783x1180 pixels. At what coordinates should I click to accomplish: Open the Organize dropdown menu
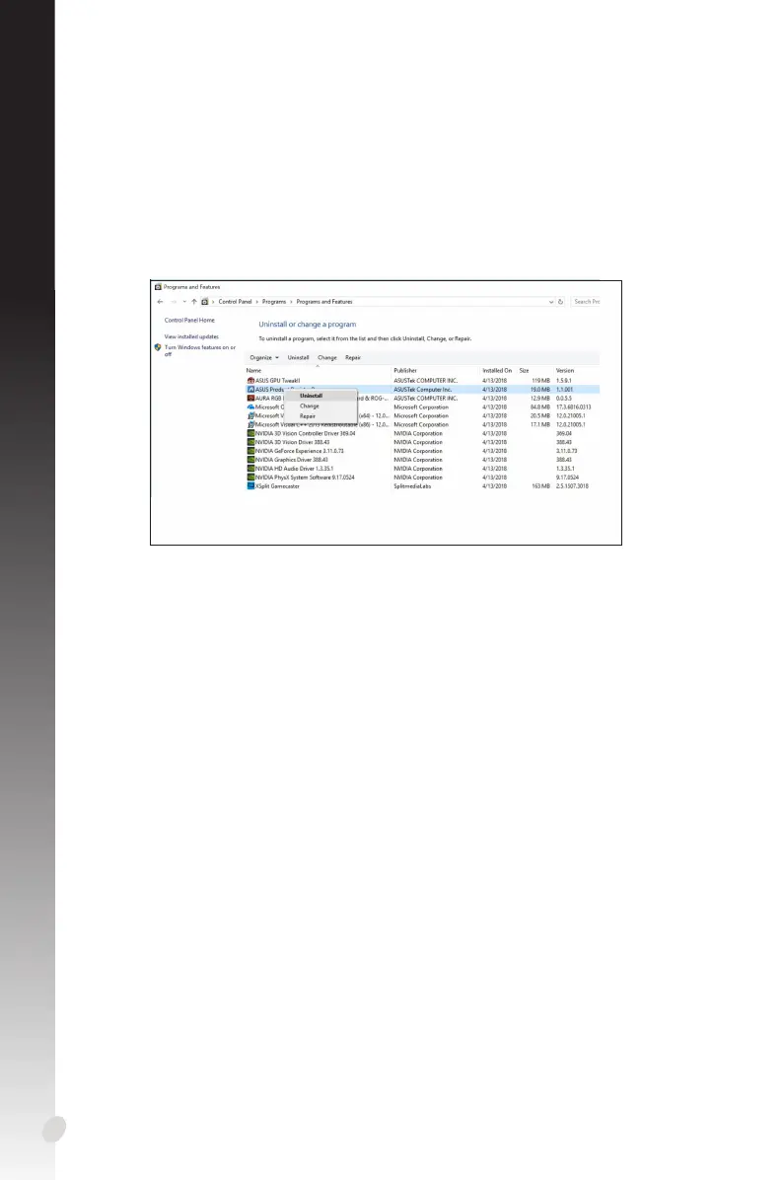click(264, 358)
